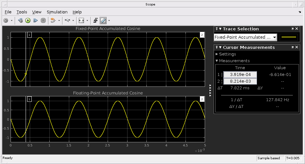Expand the Settings section in Cursor Measurements
This screenshot has width=305, height=164.
click(227, 54)
